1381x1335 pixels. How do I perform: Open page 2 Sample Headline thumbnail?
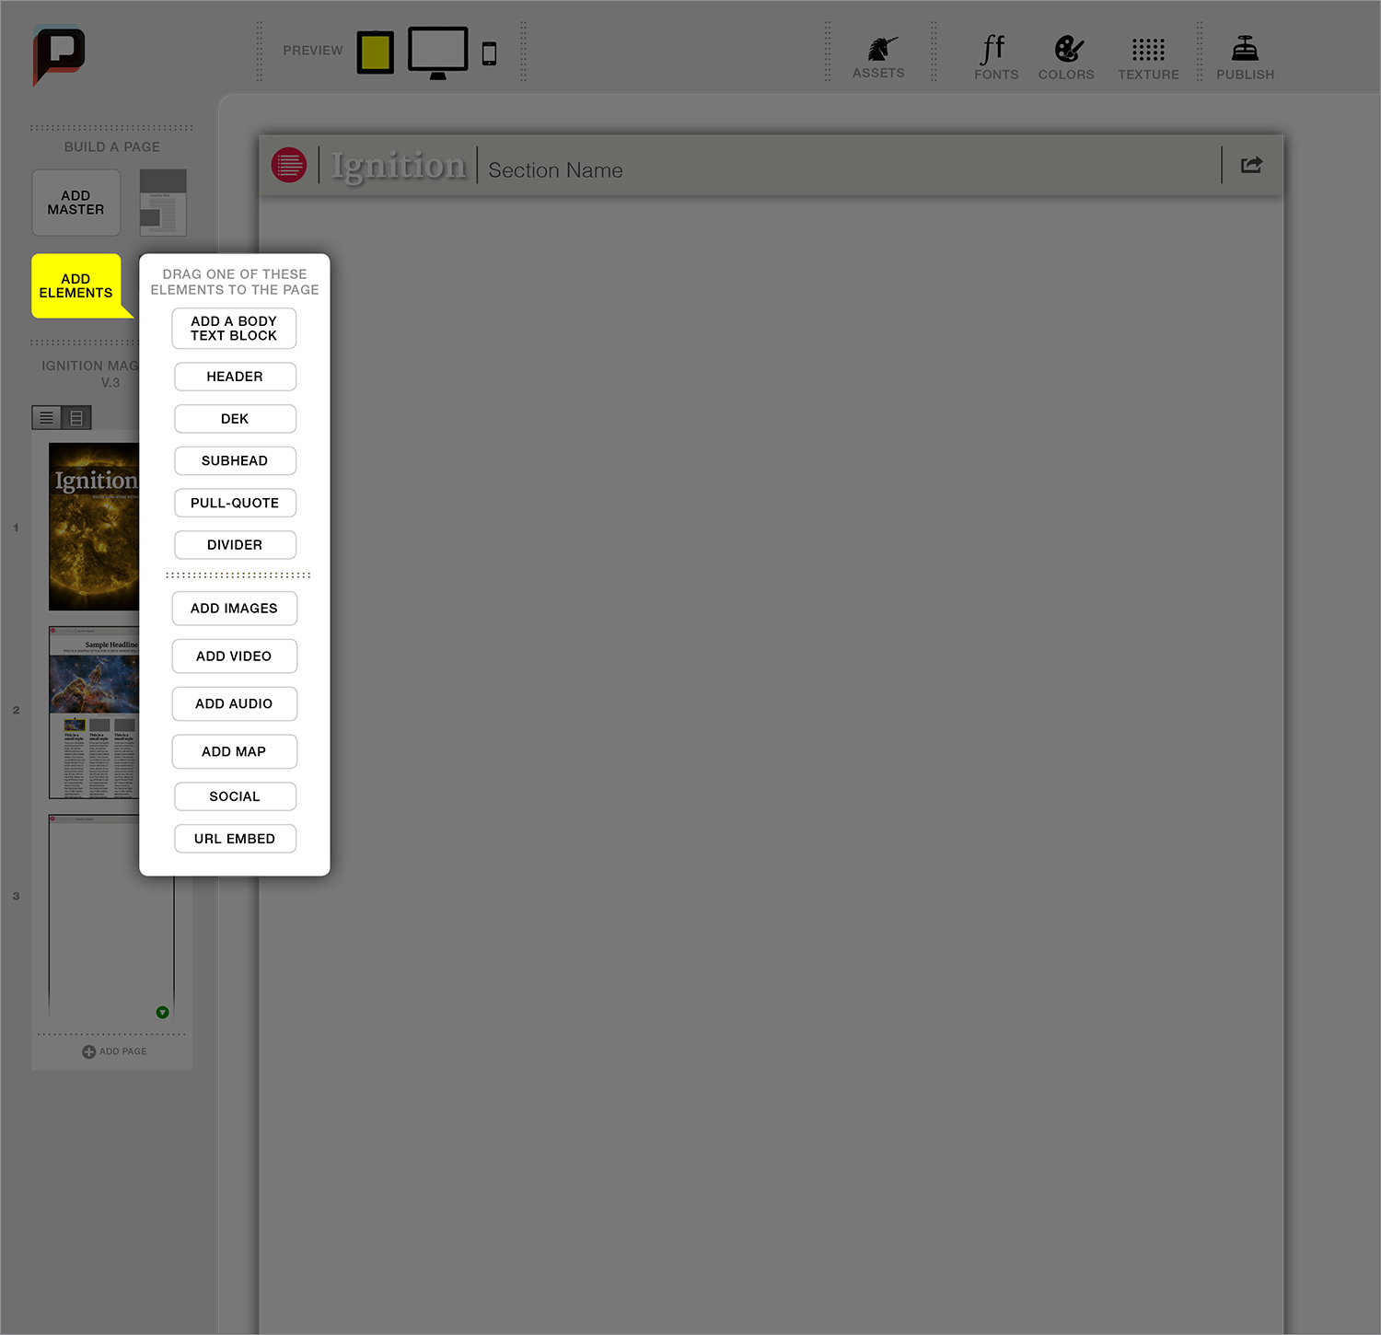(x=94, y=713)
